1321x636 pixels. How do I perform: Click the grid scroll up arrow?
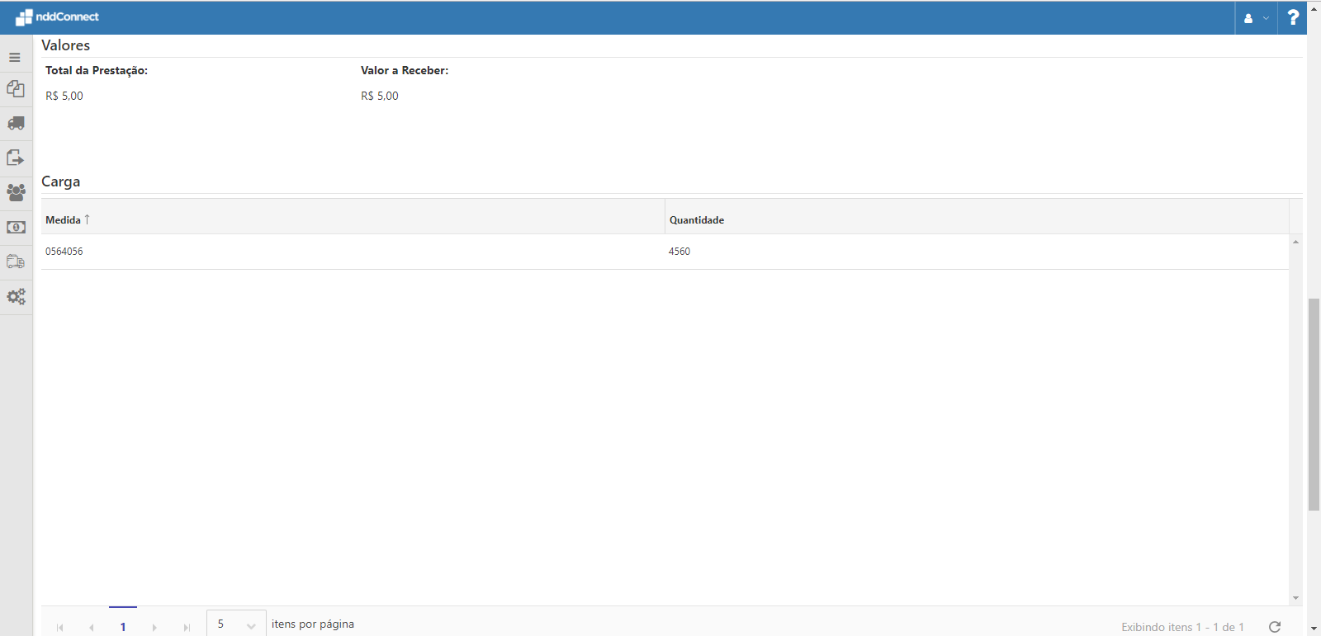click(x=1295, y=242)
